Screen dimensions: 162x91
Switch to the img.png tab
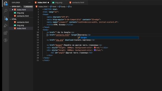point(59,3)
